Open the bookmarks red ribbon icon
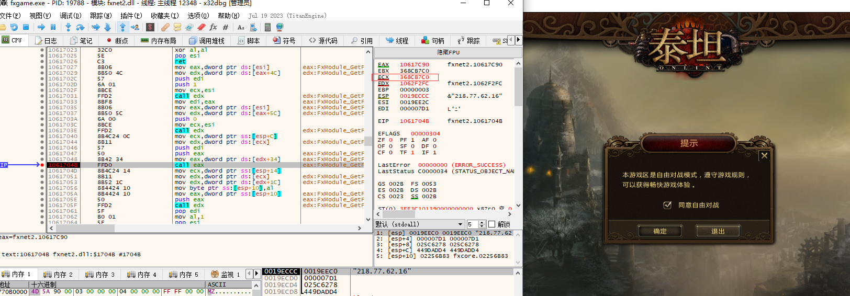Viewport: 850px width, 296px height. (x=201, y=27)
